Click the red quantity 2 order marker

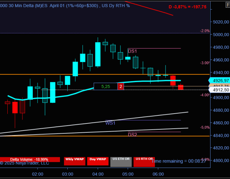tap(121, 86)
